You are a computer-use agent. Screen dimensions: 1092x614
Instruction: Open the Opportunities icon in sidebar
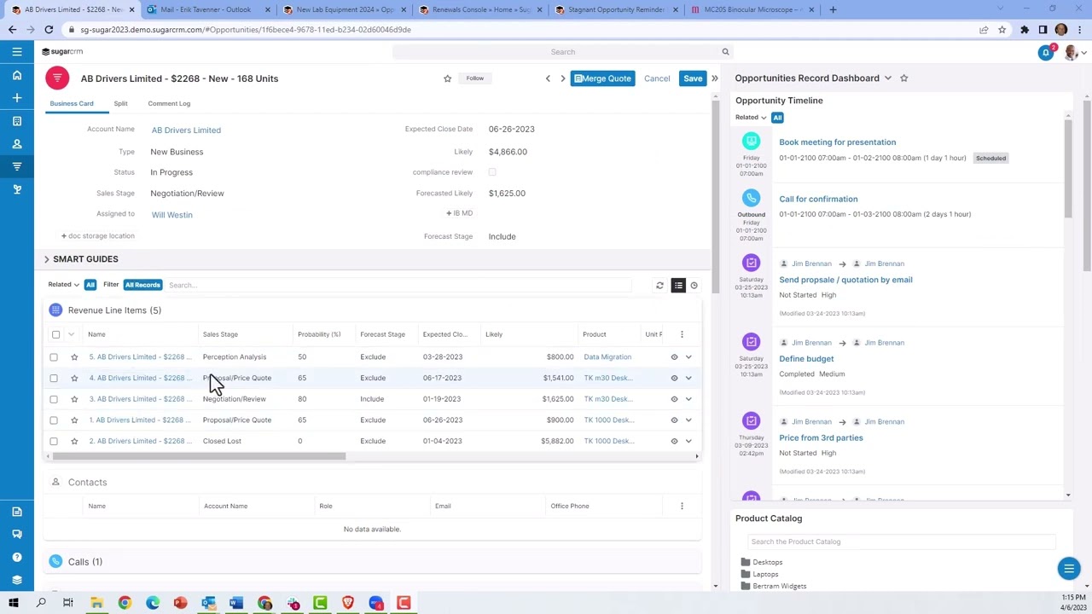[x=17, y=166]
